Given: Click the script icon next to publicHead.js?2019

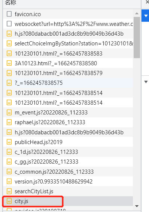Looking at the screenshot, I should [9, 142].
